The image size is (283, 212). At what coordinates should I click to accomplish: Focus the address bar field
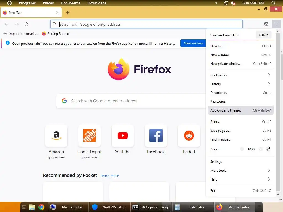pos(146,24)
